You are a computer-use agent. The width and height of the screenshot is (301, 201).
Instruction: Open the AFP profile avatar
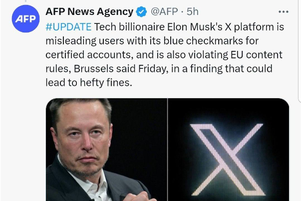click(25, 19)
